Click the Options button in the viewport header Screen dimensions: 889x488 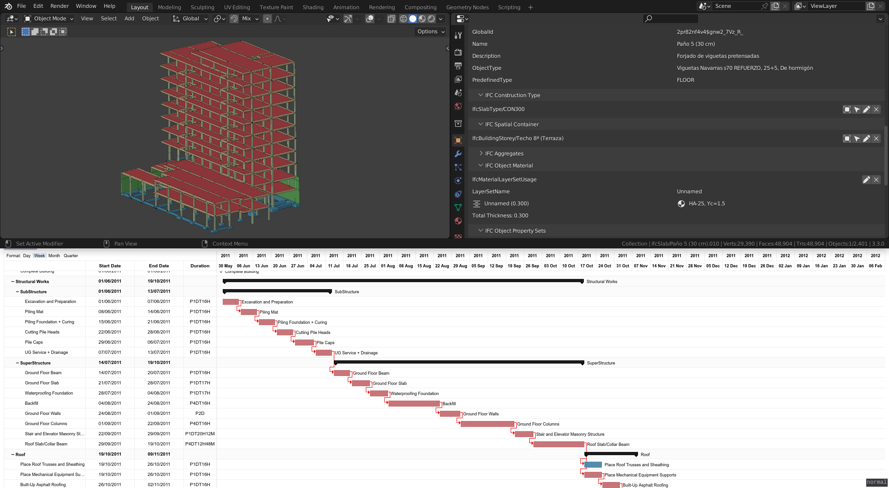tap(430, 31)
